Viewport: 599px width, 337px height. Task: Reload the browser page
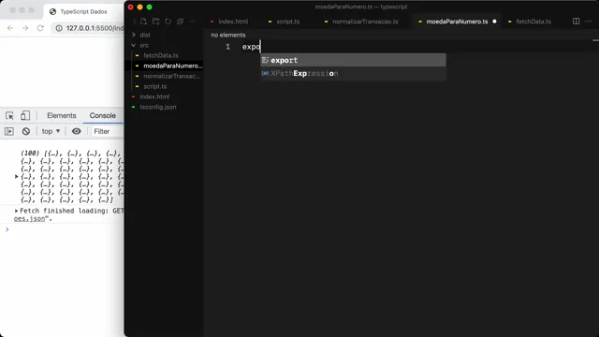click(x=40, y=28)
